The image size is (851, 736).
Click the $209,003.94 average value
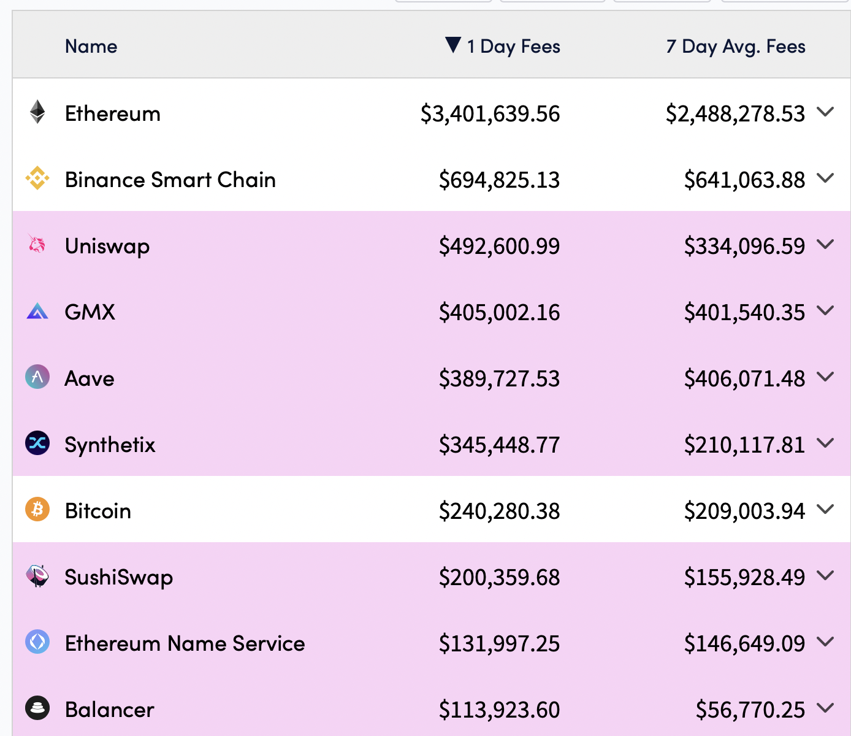click(745, 512)
